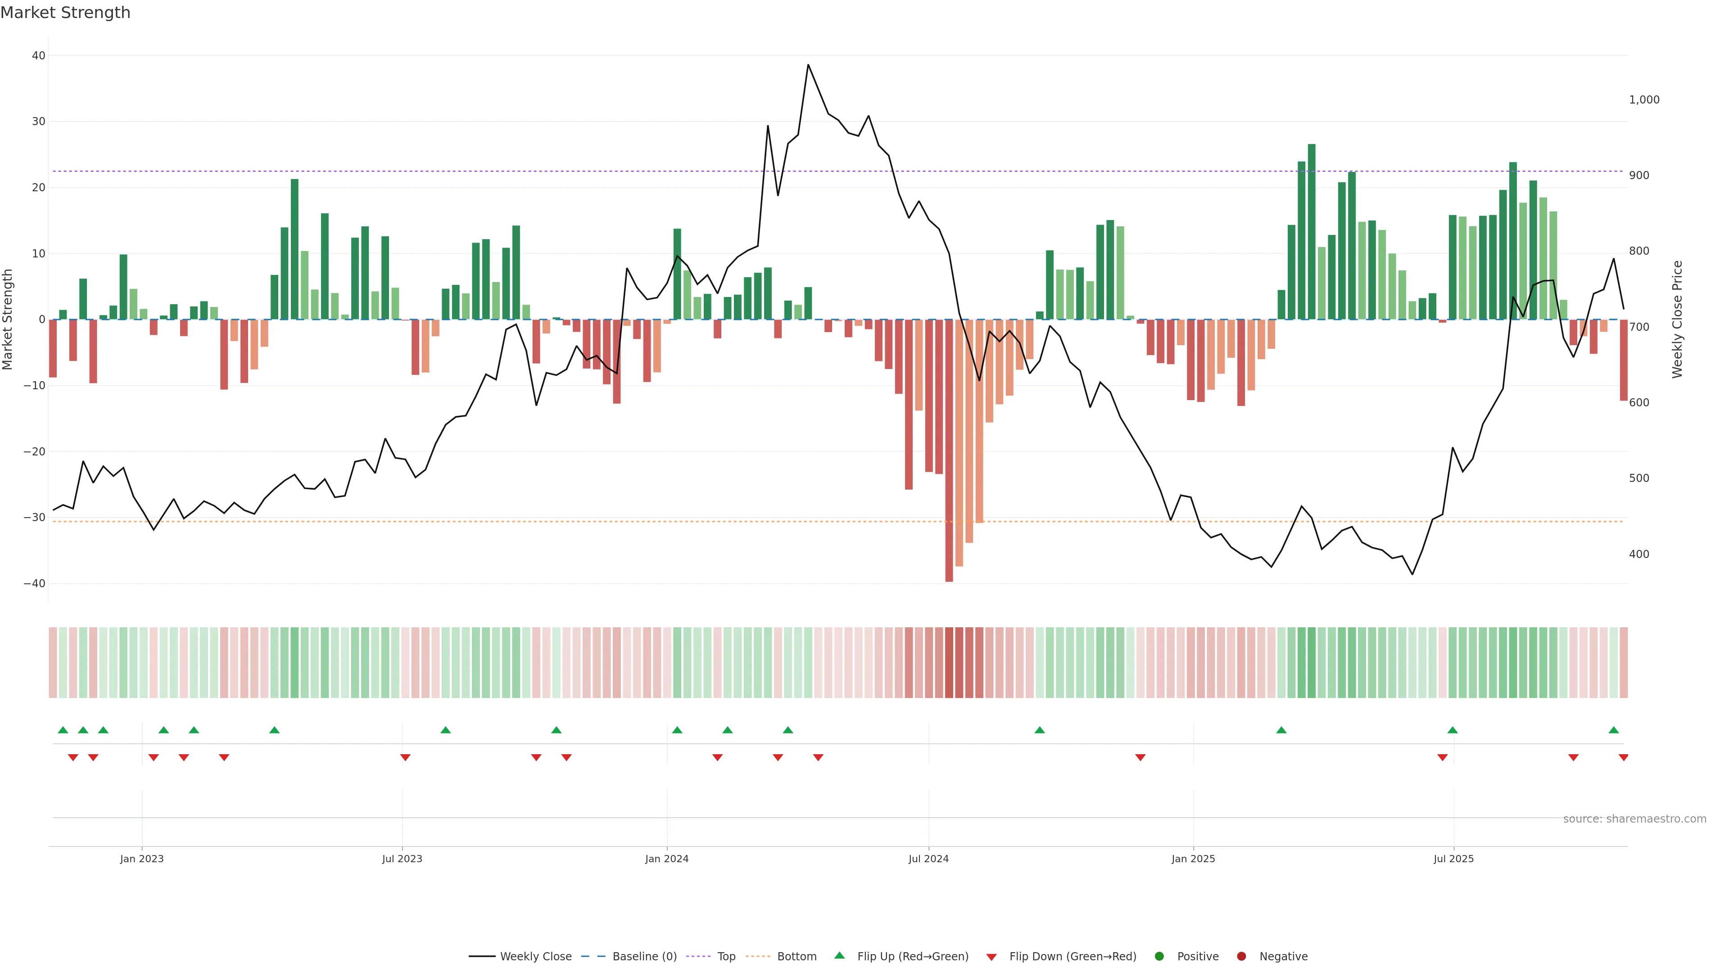The image size is (1729, 972).
Task: Click the 1,000 price axis label
Action: pyautogui.click(x=1644, y=100)
